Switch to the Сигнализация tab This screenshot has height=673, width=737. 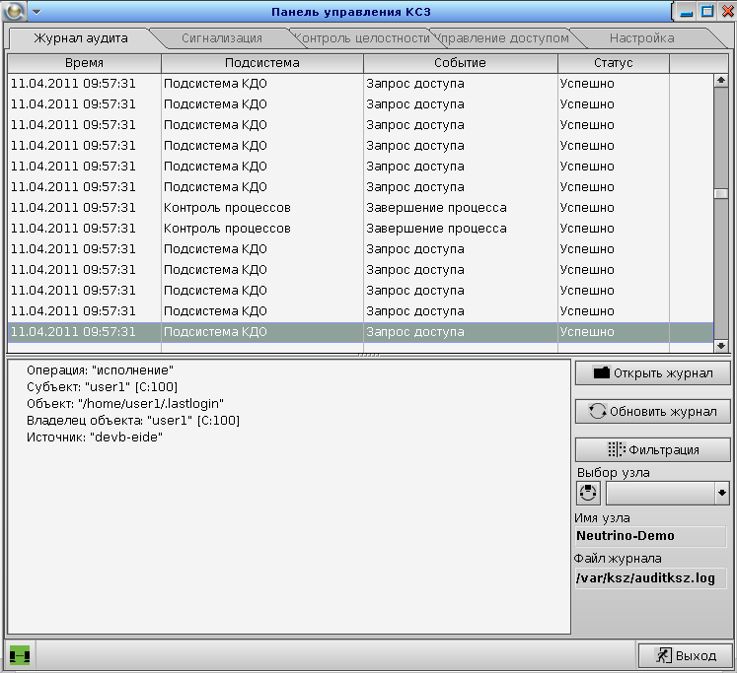tap(221, 38)
